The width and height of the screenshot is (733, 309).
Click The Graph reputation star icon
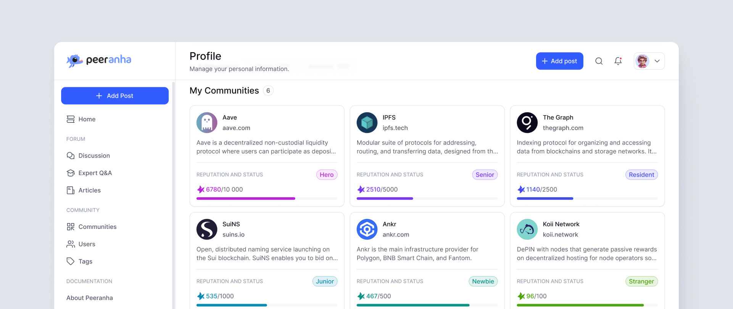click(x=521, y=189)
